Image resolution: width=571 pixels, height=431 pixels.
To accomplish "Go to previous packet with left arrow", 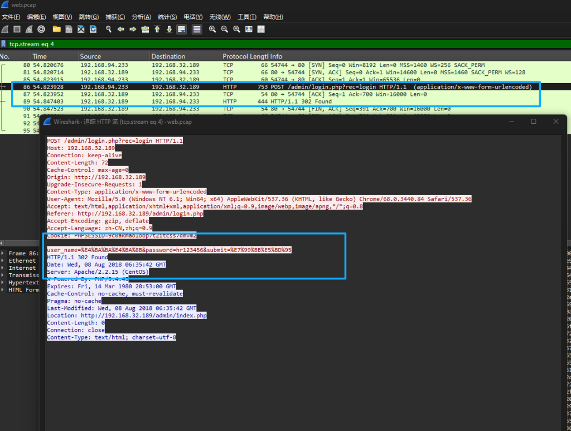I will pos(120,29).
